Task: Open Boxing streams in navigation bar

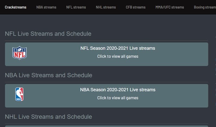Action: [x=205, y=7]
